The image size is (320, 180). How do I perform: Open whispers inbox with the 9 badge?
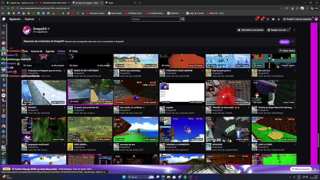point(262,19)
